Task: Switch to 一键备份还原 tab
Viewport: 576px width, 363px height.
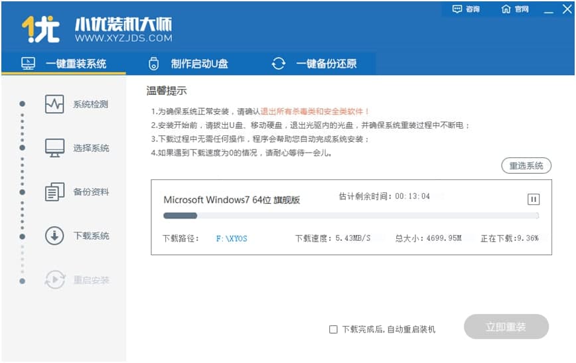Action: pos(314,64)
